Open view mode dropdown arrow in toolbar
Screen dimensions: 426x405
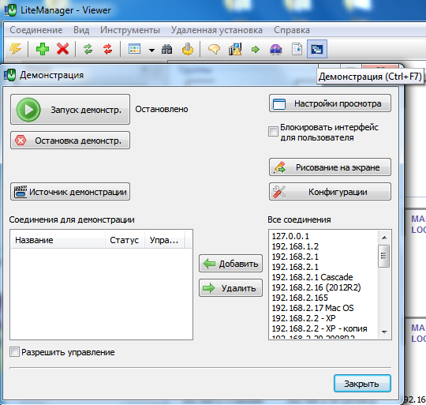click(x=152, y=50)
